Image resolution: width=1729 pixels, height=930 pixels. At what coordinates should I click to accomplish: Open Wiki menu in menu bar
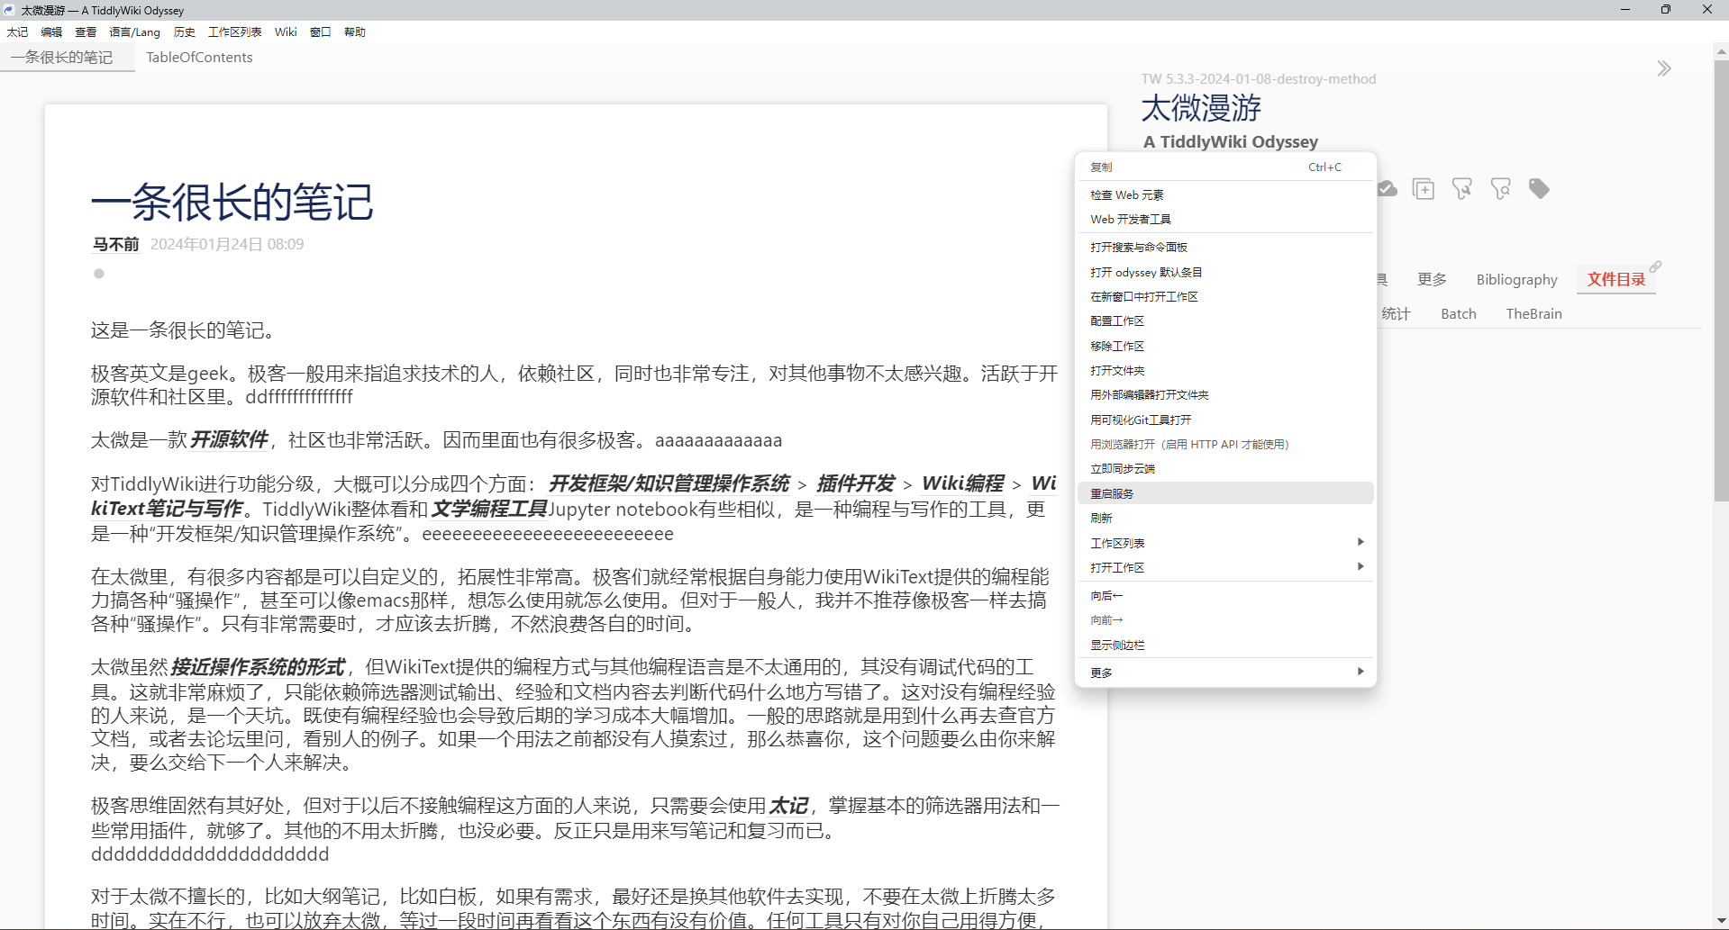click(x=286, y=32)
